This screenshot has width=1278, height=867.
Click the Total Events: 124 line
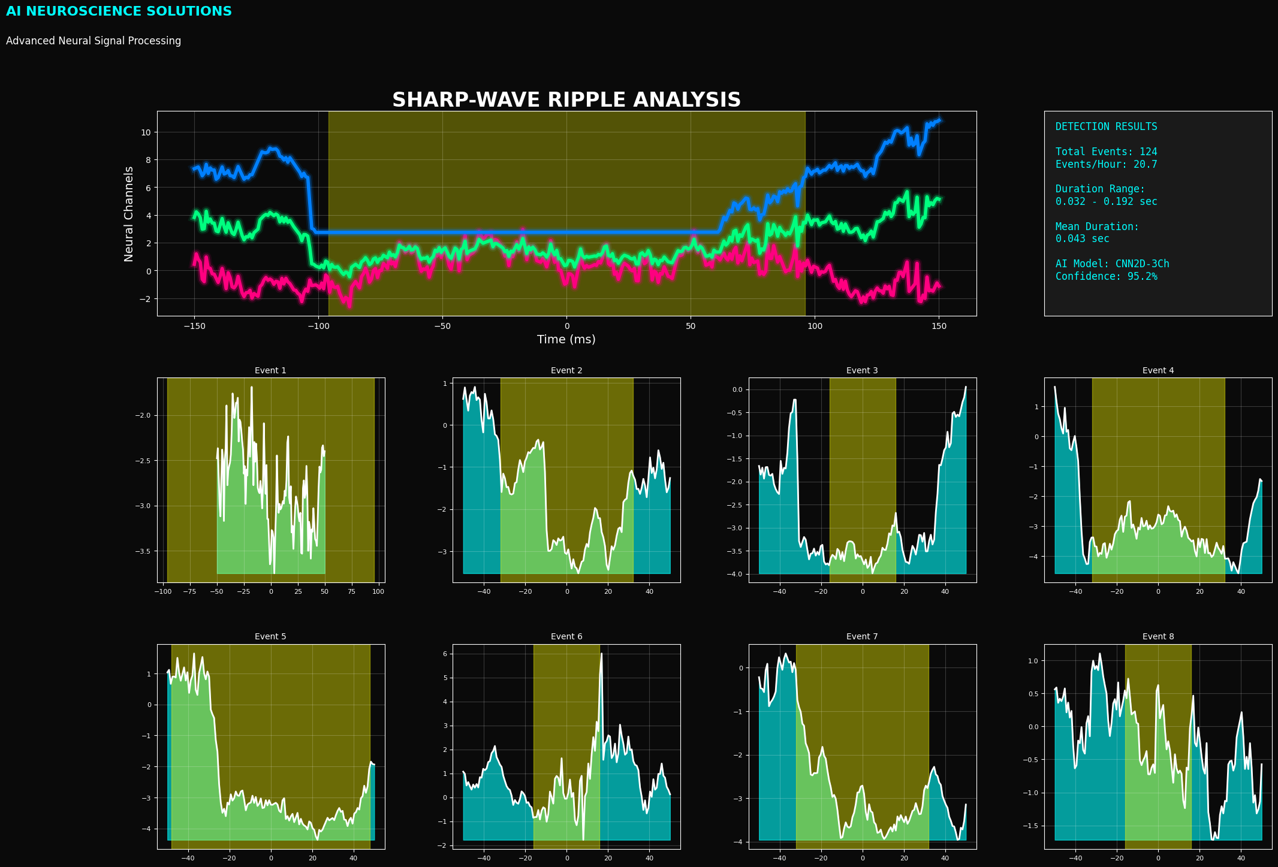[1106, 152]
